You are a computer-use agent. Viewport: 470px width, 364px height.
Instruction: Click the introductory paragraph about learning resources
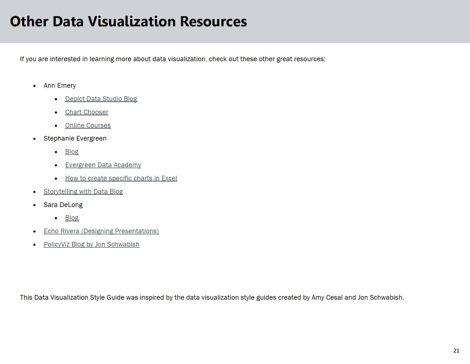172,59
